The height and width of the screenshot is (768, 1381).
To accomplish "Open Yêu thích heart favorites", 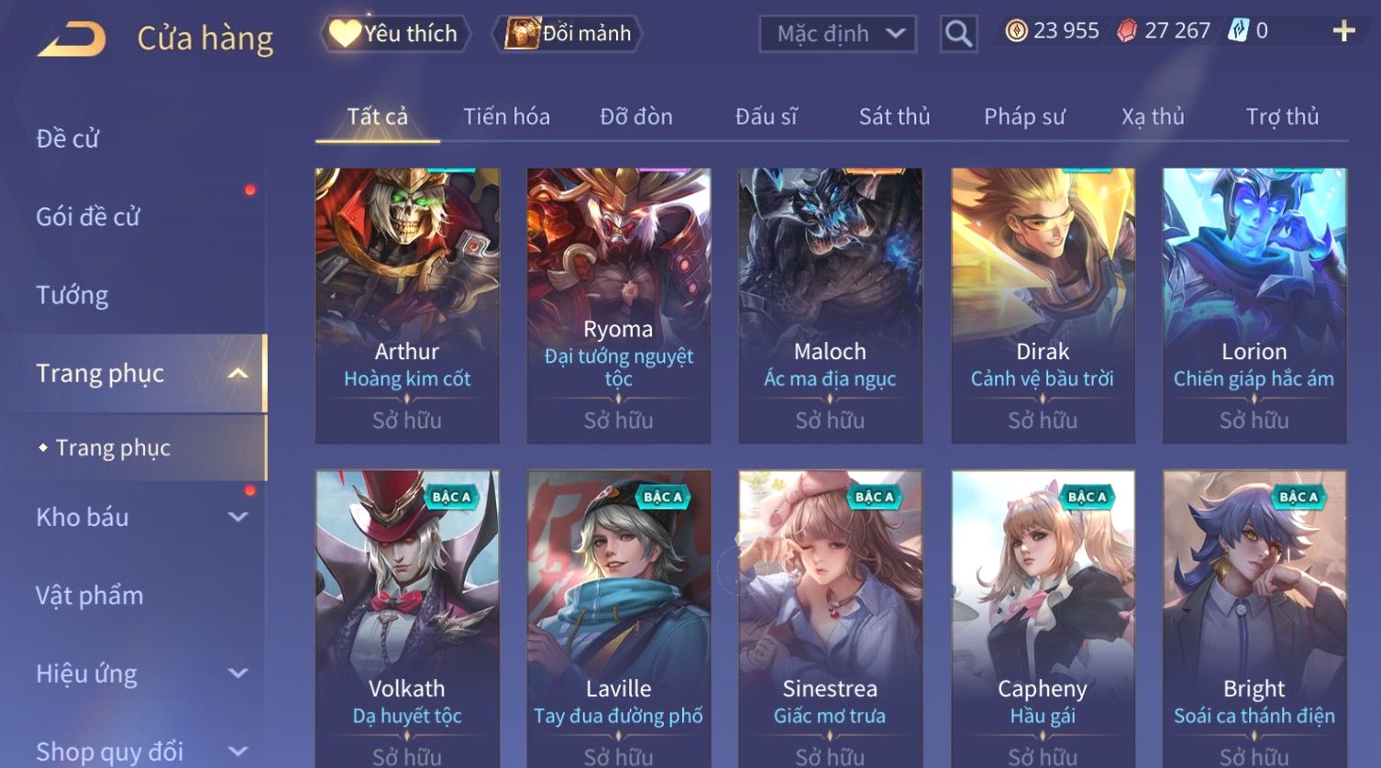I will (395, 34).
